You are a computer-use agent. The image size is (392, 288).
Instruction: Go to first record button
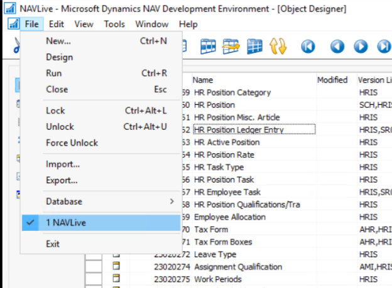coord(308,46)
